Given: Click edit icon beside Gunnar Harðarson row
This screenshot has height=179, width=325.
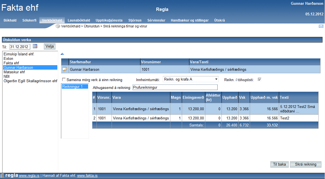Looking at the screenshot, I should tap(65, 69).
